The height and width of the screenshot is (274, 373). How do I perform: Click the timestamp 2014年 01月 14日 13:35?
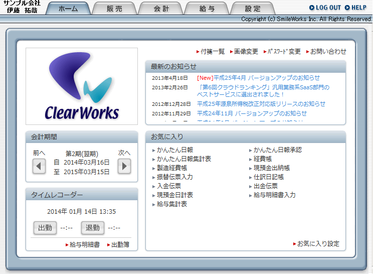pos(82,212)
